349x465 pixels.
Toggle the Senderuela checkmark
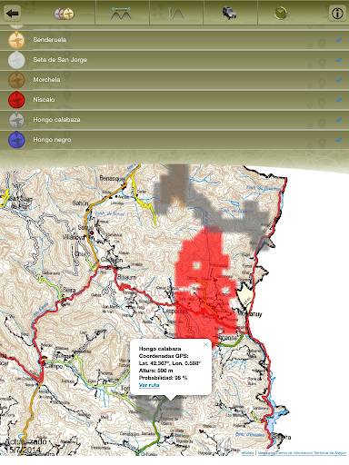point(339,40)
